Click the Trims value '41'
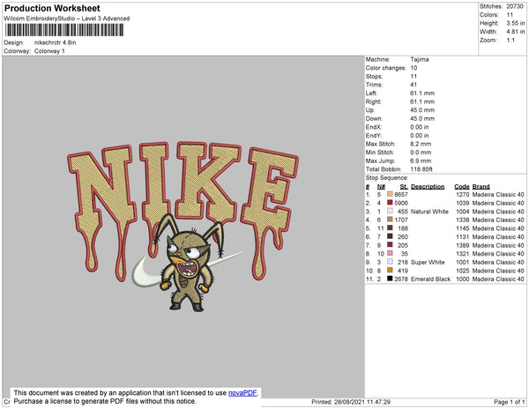Screen dimensions: 529x409 [x=414, y=85]
